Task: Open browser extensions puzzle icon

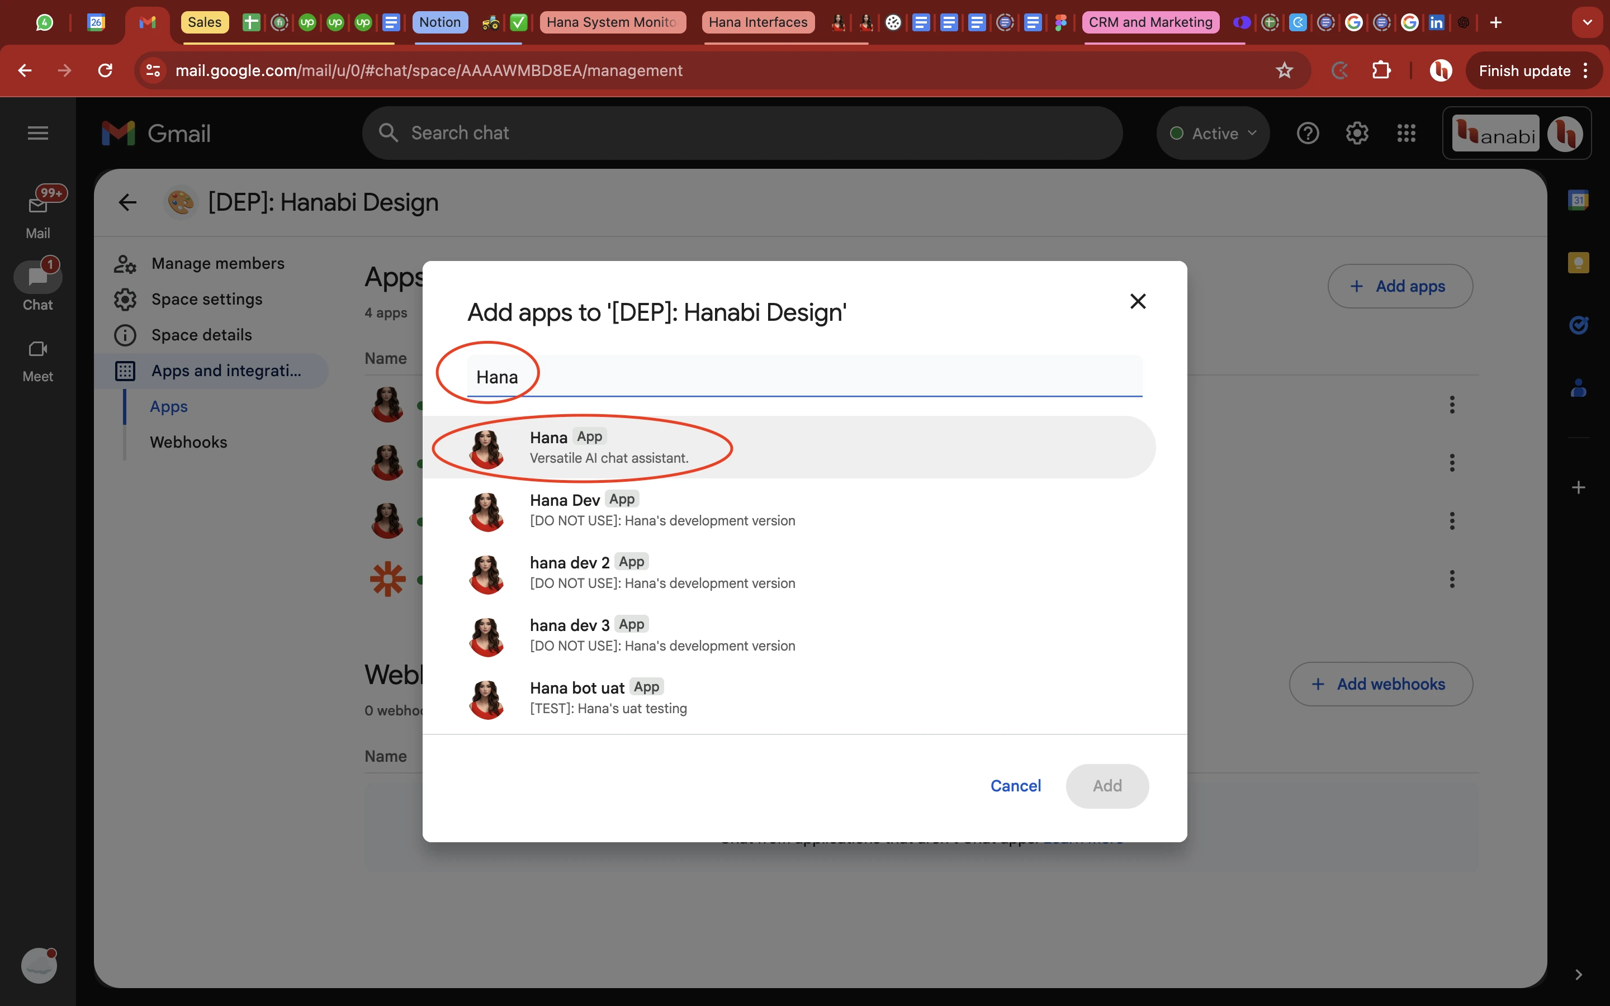Action: click(1381, 70)
